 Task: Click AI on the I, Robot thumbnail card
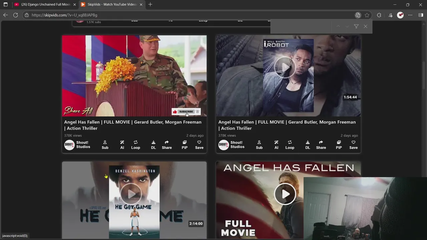coord(276,145)
